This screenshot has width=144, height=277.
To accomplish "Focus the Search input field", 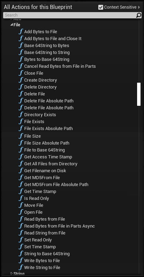I will [70, 15].
